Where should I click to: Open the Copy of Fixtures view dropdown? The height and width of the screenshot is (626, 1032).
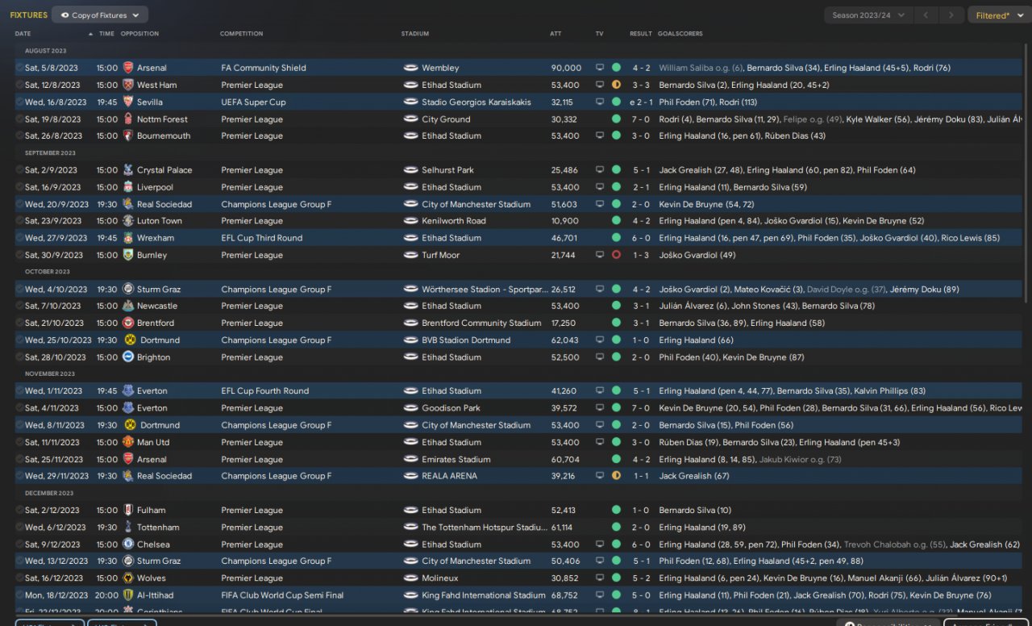tap(99, 15)
